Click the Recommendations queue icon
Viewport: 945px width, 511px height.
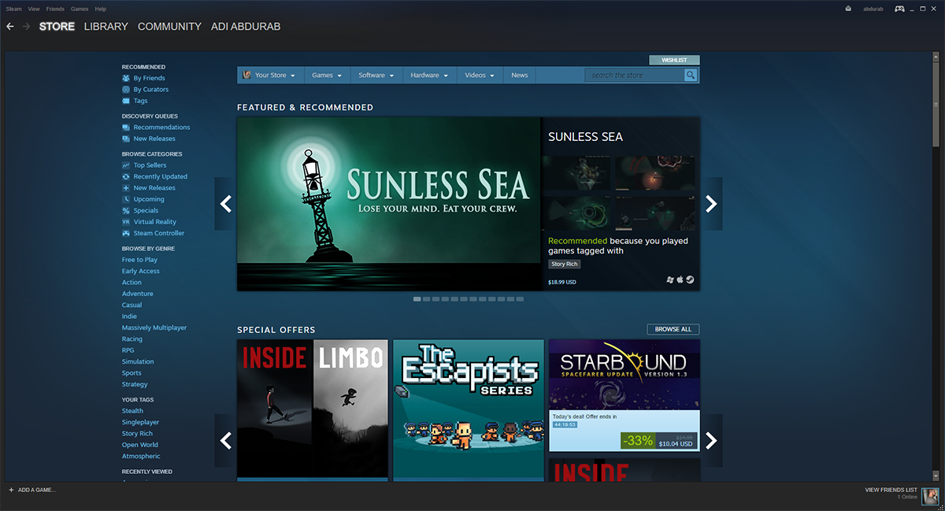pos(126,128)
